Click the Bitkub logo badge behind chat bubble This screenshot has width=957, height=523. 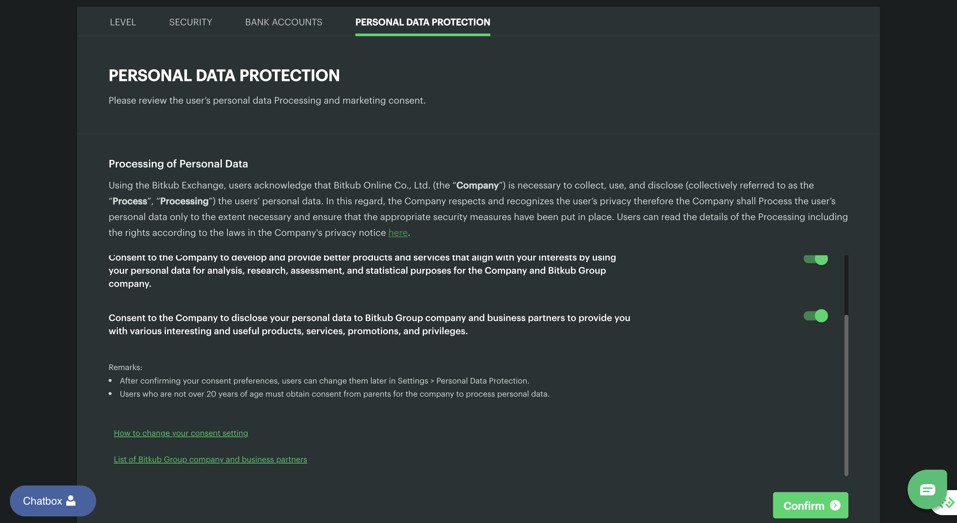point(950,503)
